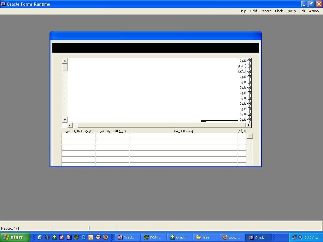This screenshot has height=242, width=323.
Task: Expand the first node in the tree
Action: click(x=249, y=60)
